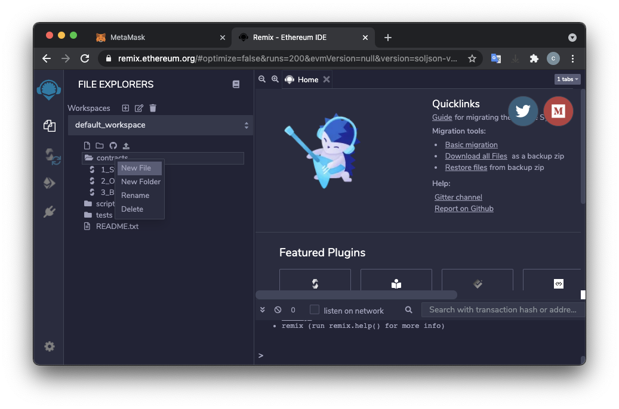The image size is (619, 409).
Task: Click the Twitter round button
Action: point(523,111)
